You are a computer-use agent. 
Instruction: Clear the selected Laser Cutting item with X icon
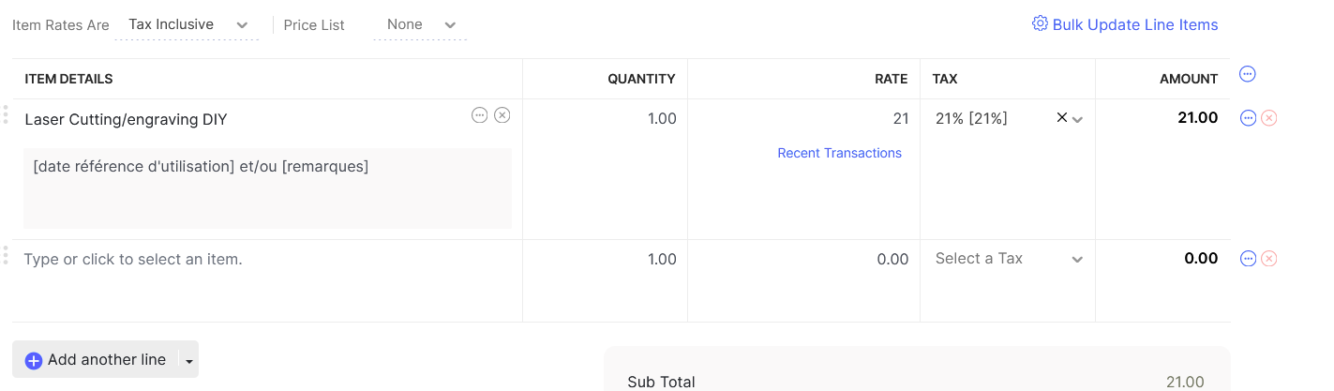tap(502, 115)
